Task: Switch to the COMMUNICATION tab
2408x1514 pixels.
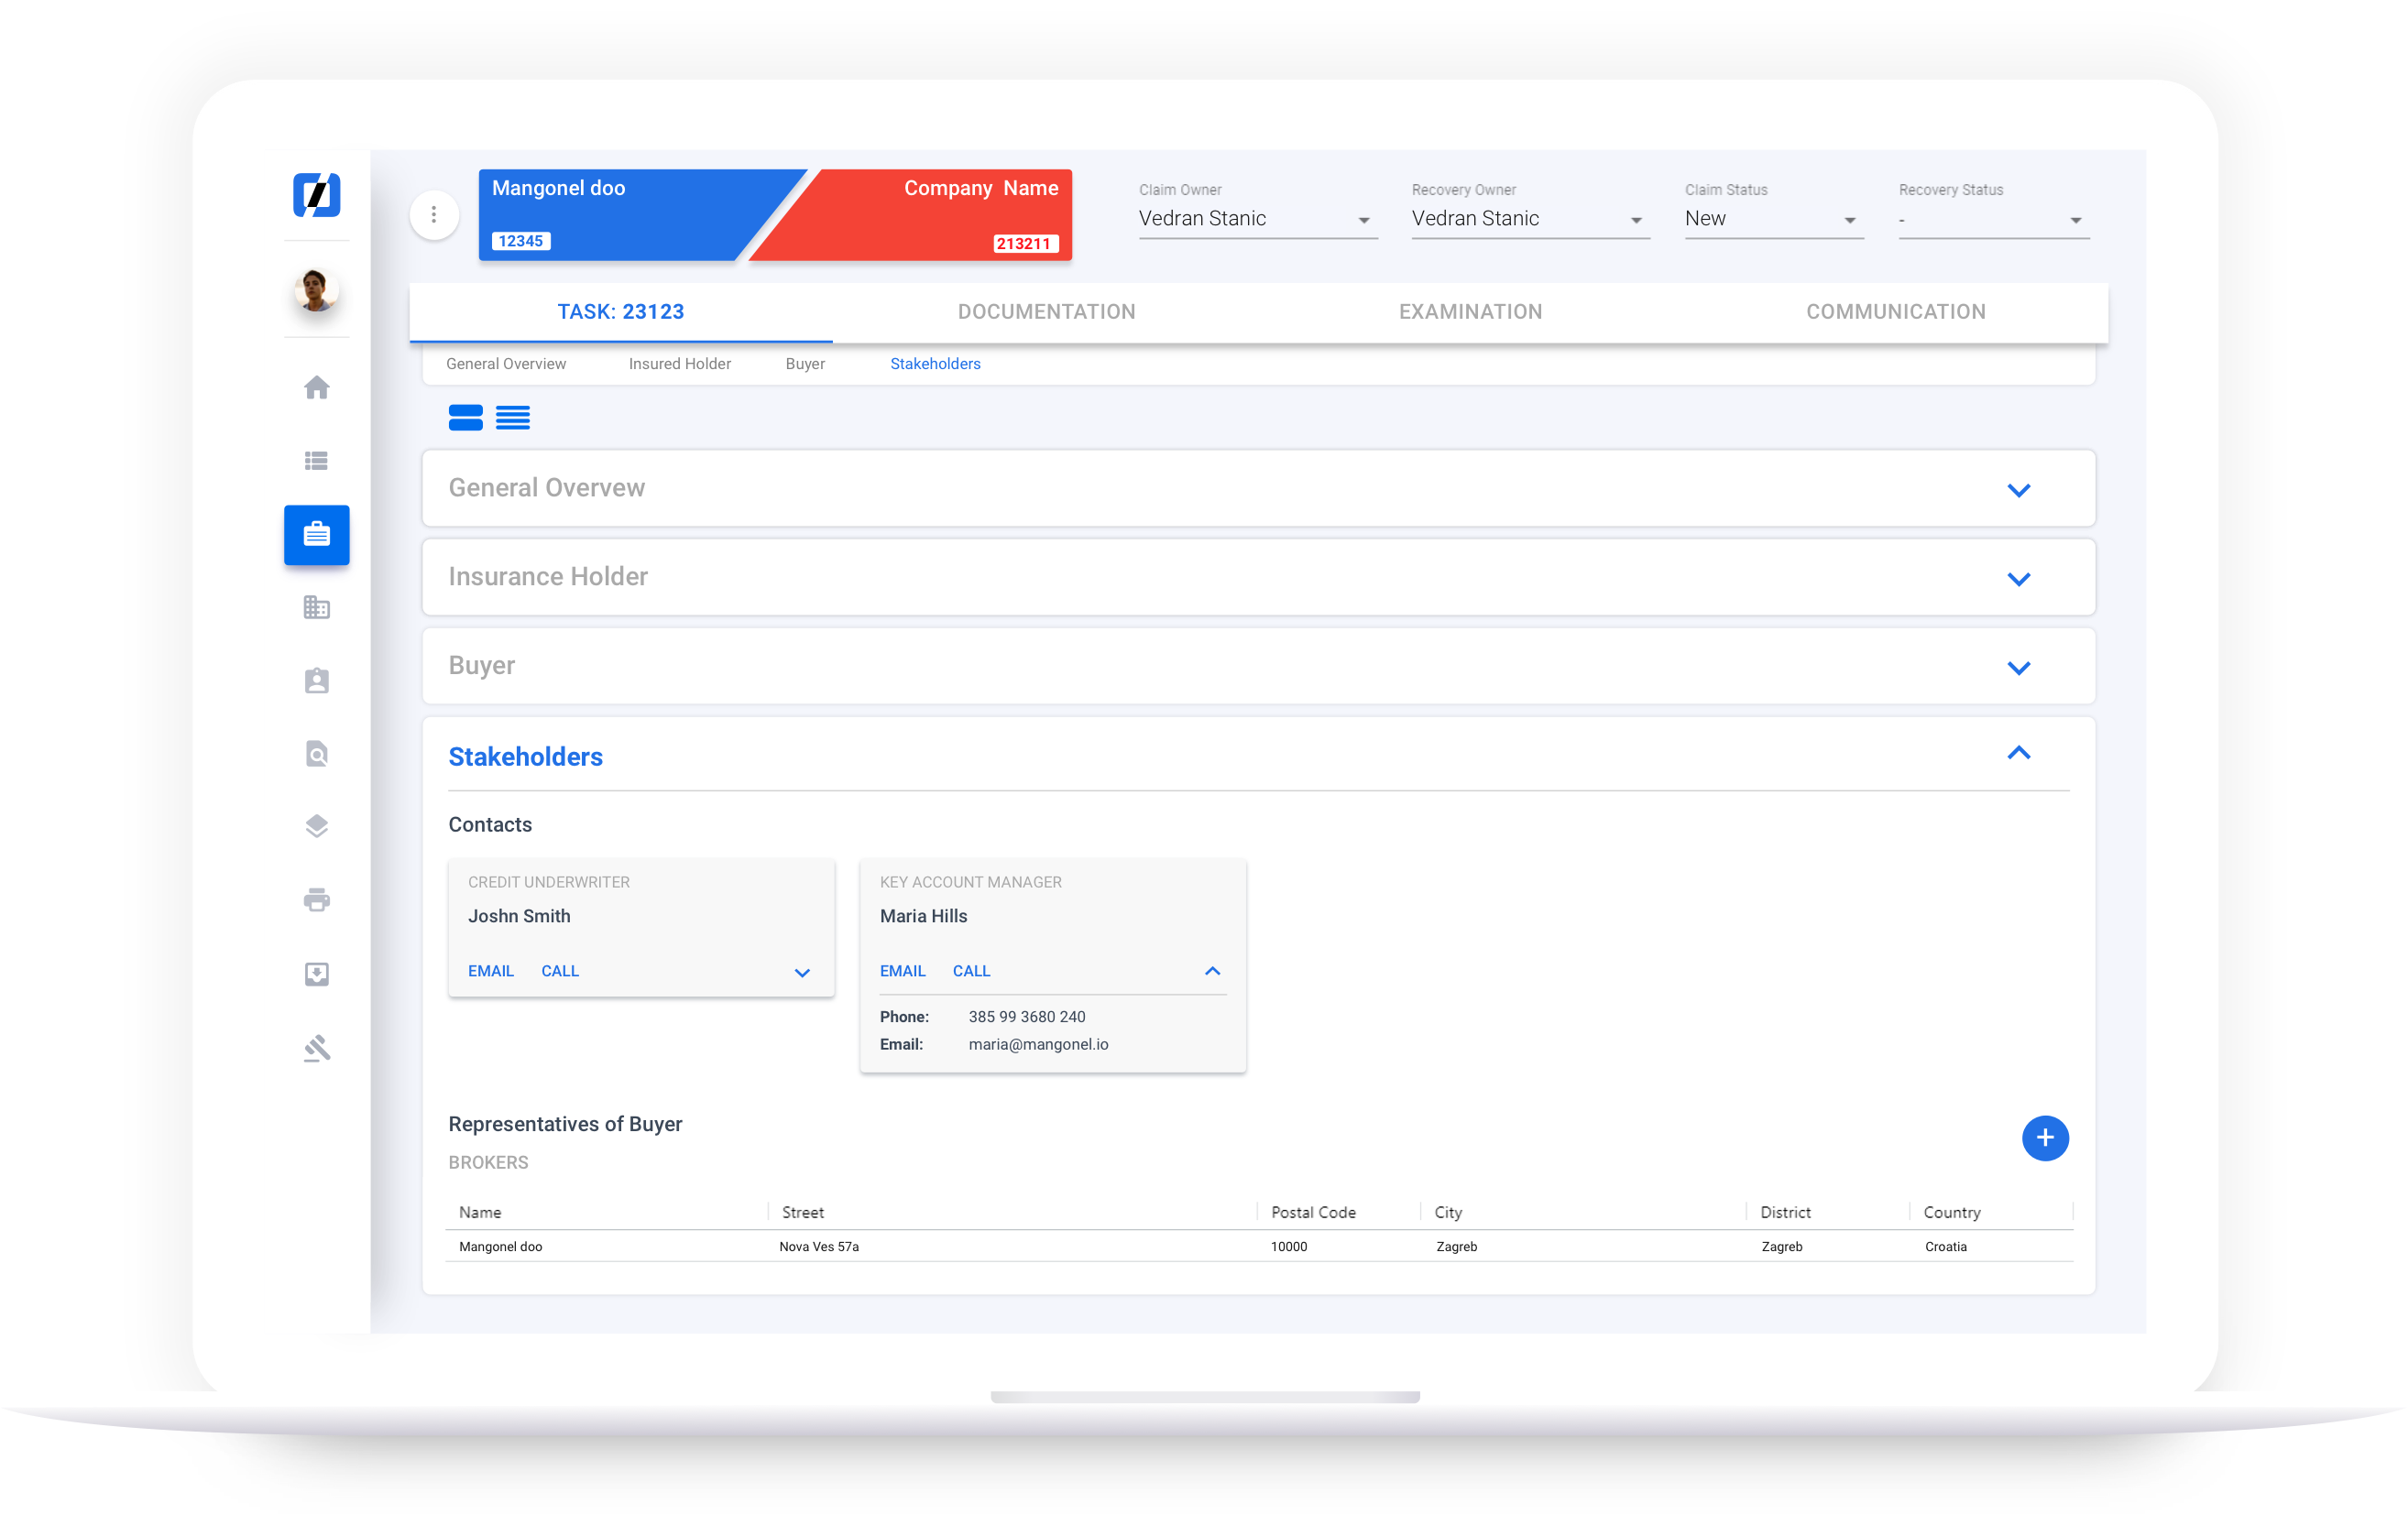Action: pyautogui.click(x=1895, y=311)
